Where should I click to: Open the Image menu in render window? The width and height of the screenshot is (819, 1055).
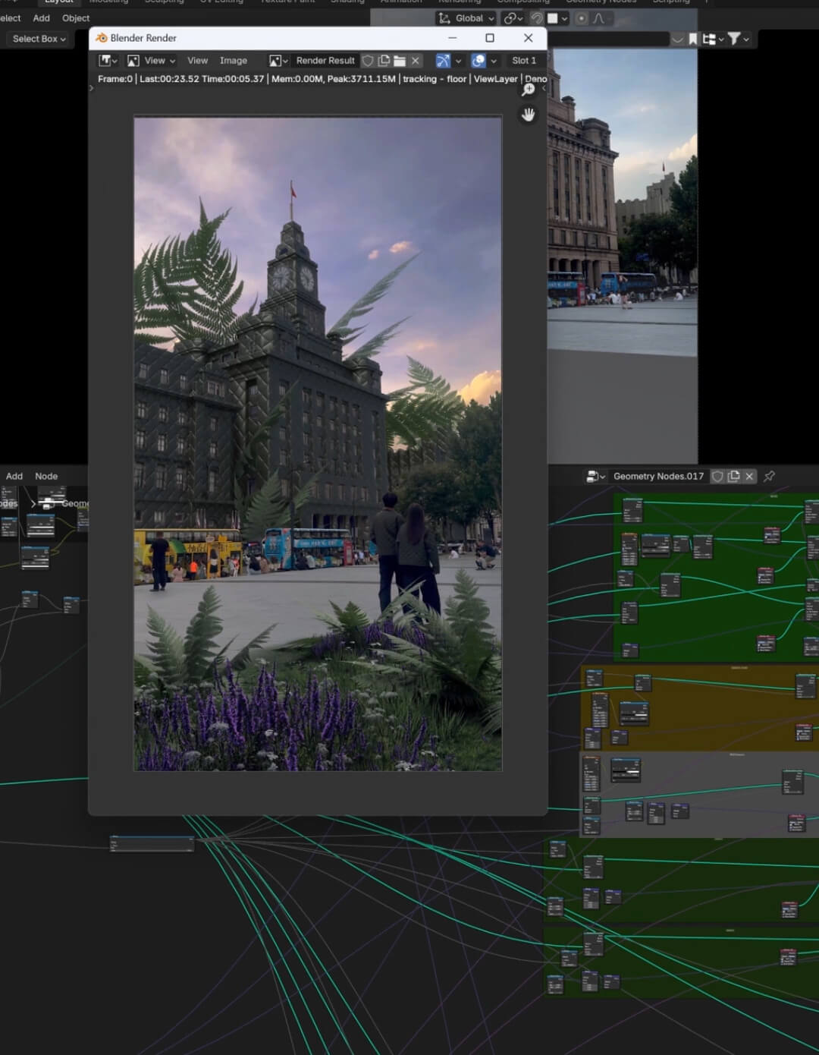233,61
